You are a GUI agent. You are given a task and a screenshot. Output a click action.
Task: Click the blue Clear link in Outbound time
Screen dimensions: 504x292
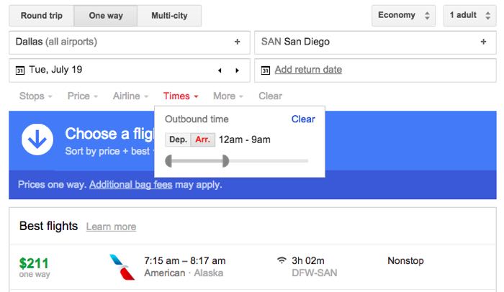point(303,119)
